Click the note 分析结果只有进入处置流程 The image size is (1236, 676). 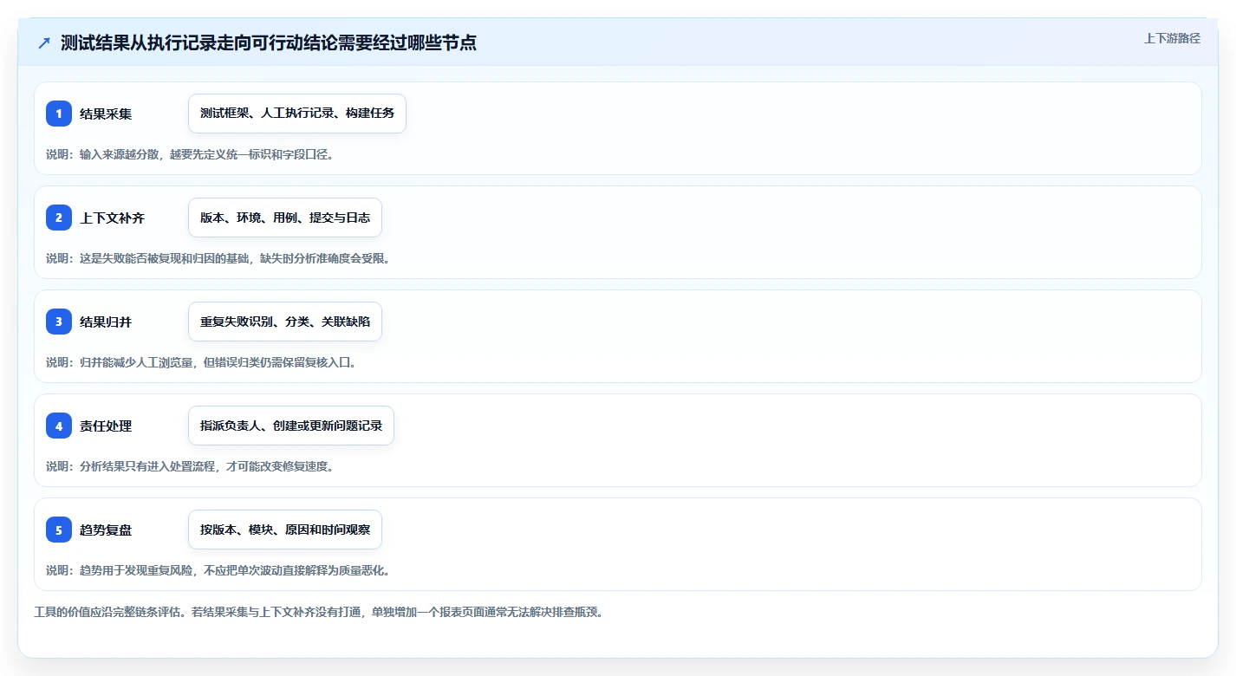149,466
